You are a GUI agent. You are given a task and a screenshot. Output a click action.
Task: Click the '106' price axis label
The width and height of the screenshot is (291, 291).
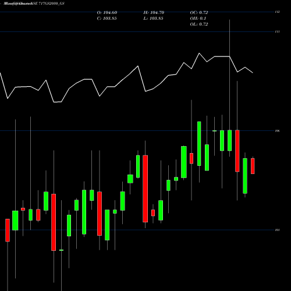(278, 131)
